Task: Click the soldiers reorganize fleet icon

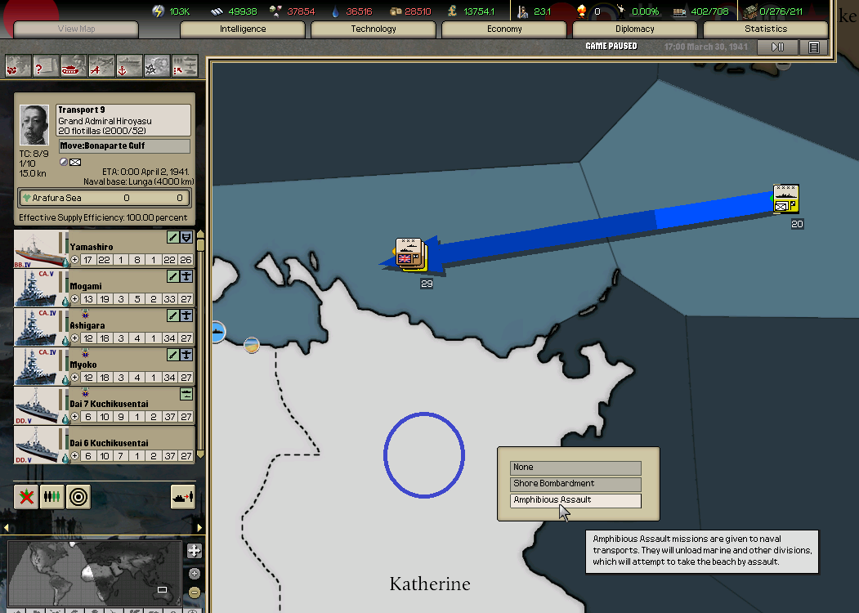Action: 52,496
